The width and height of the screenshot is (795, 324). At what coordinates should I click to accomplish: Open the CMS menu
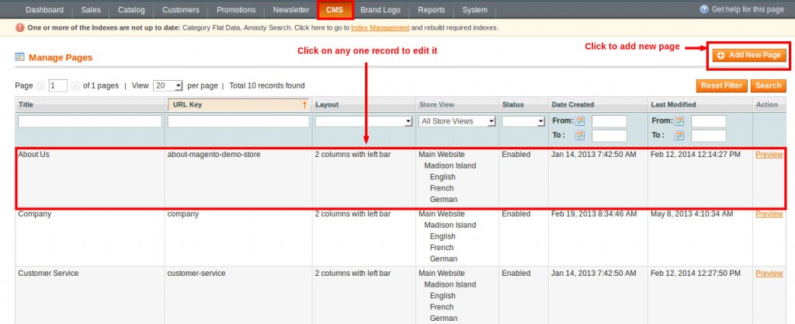click(335, 10)
